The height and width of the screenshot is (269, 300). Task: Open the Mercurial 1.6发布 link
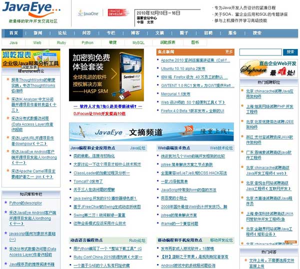[x=175, y=94]
